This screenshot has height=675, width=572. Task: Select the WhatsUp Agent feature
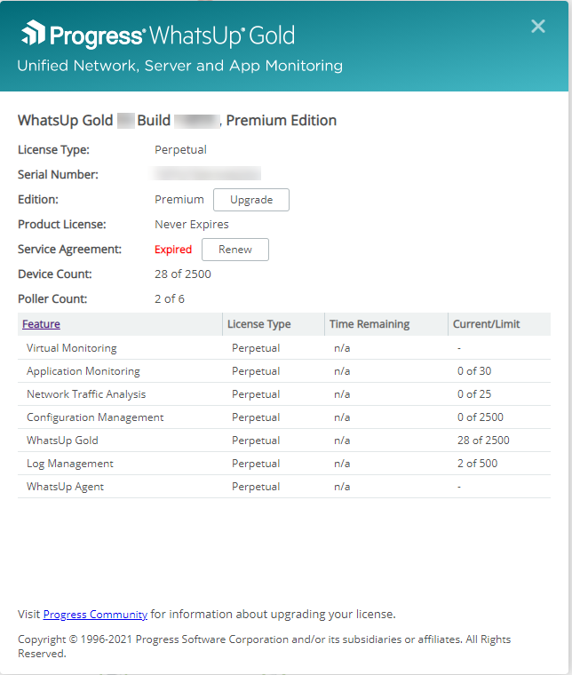point(284,487)
